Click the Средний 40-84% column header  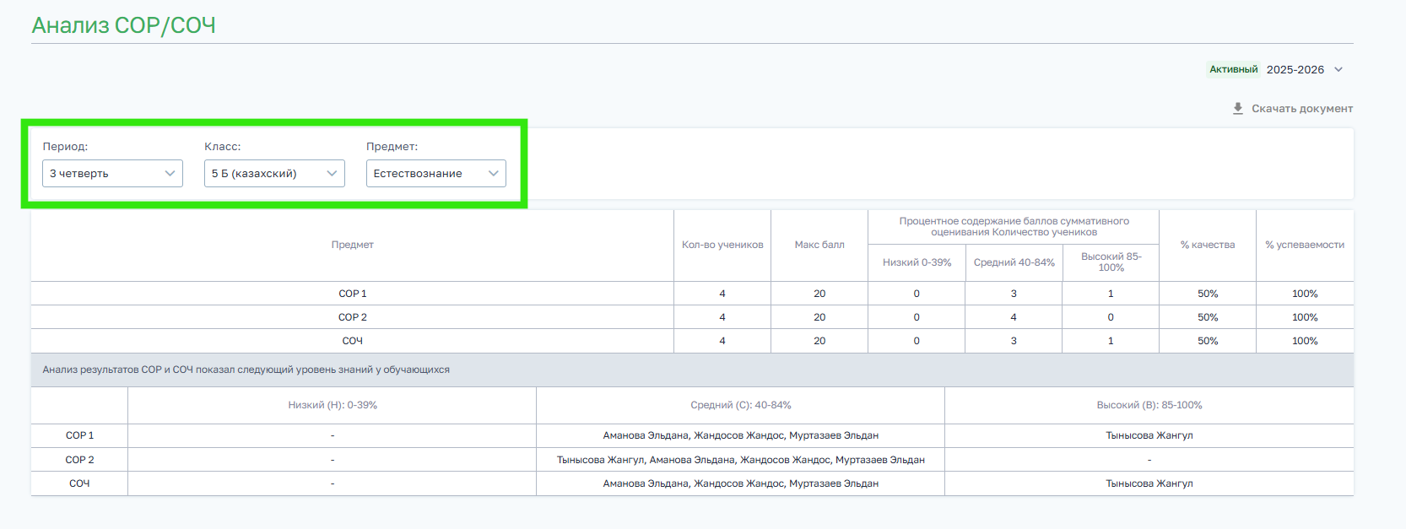(x=1014, y=262)
